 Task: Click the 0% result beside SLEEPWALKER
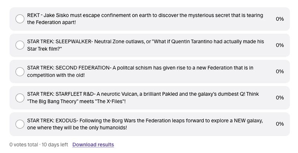(x=280, y=45)
